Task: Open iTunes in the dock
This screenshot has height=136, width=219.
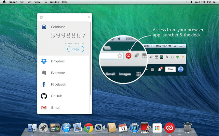Action: (134, 127)
